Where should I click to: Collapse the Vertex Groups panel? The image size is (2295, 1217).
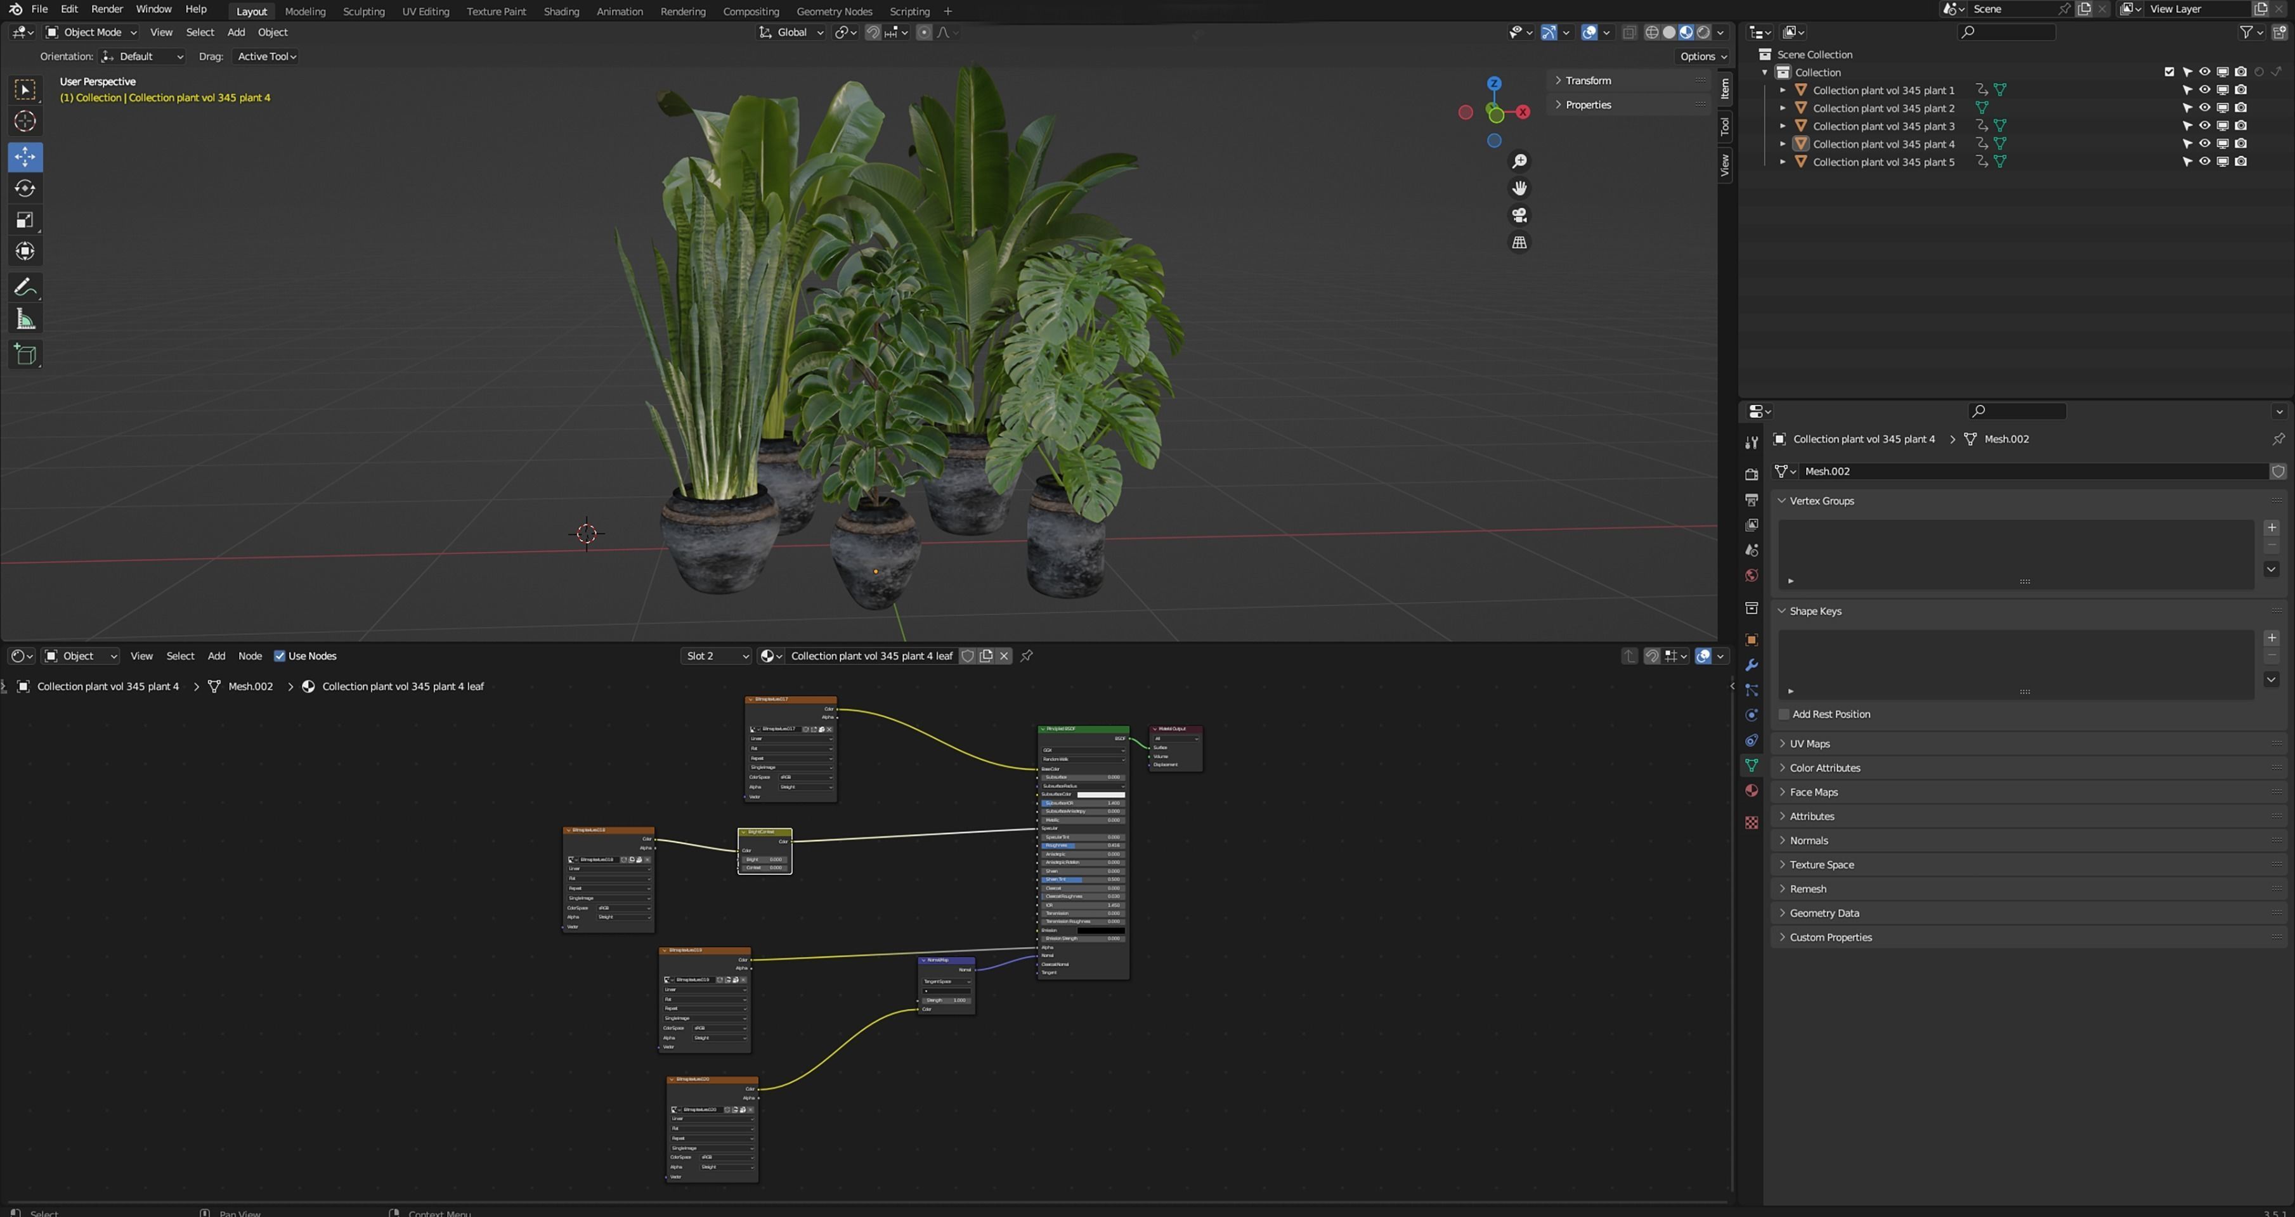(x=2028, y=500)
